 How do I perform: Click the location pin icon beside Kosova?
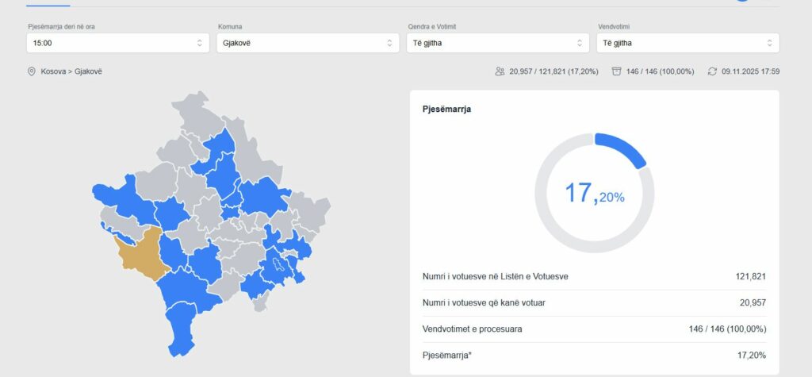click(x=32, y=71)
